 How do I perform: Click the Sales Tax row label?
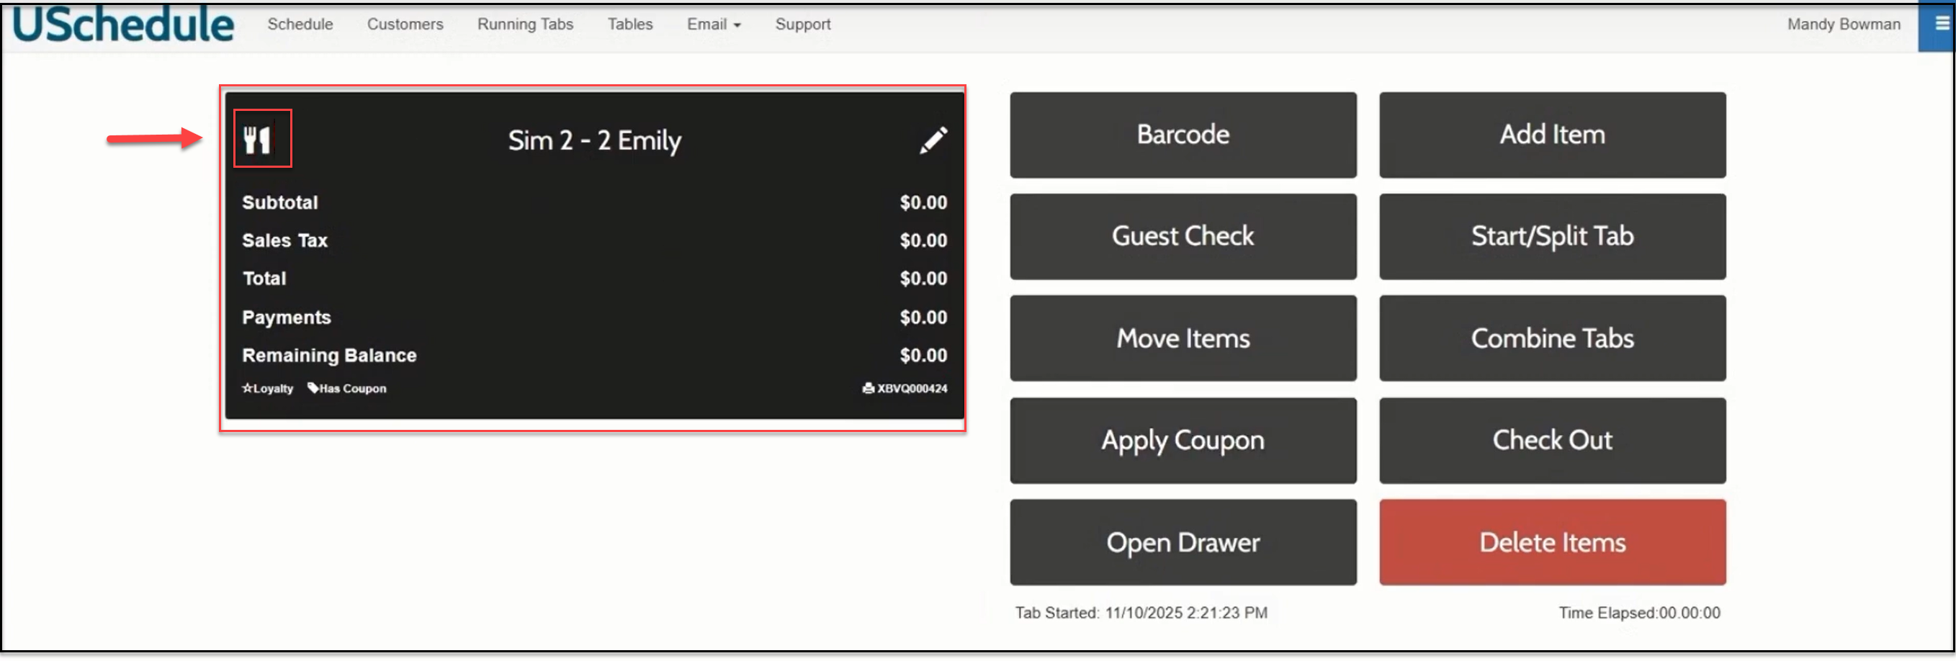(x=284, y=240)
